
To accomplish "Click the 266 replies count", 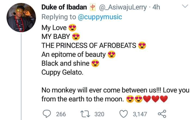I will point(61,114).
